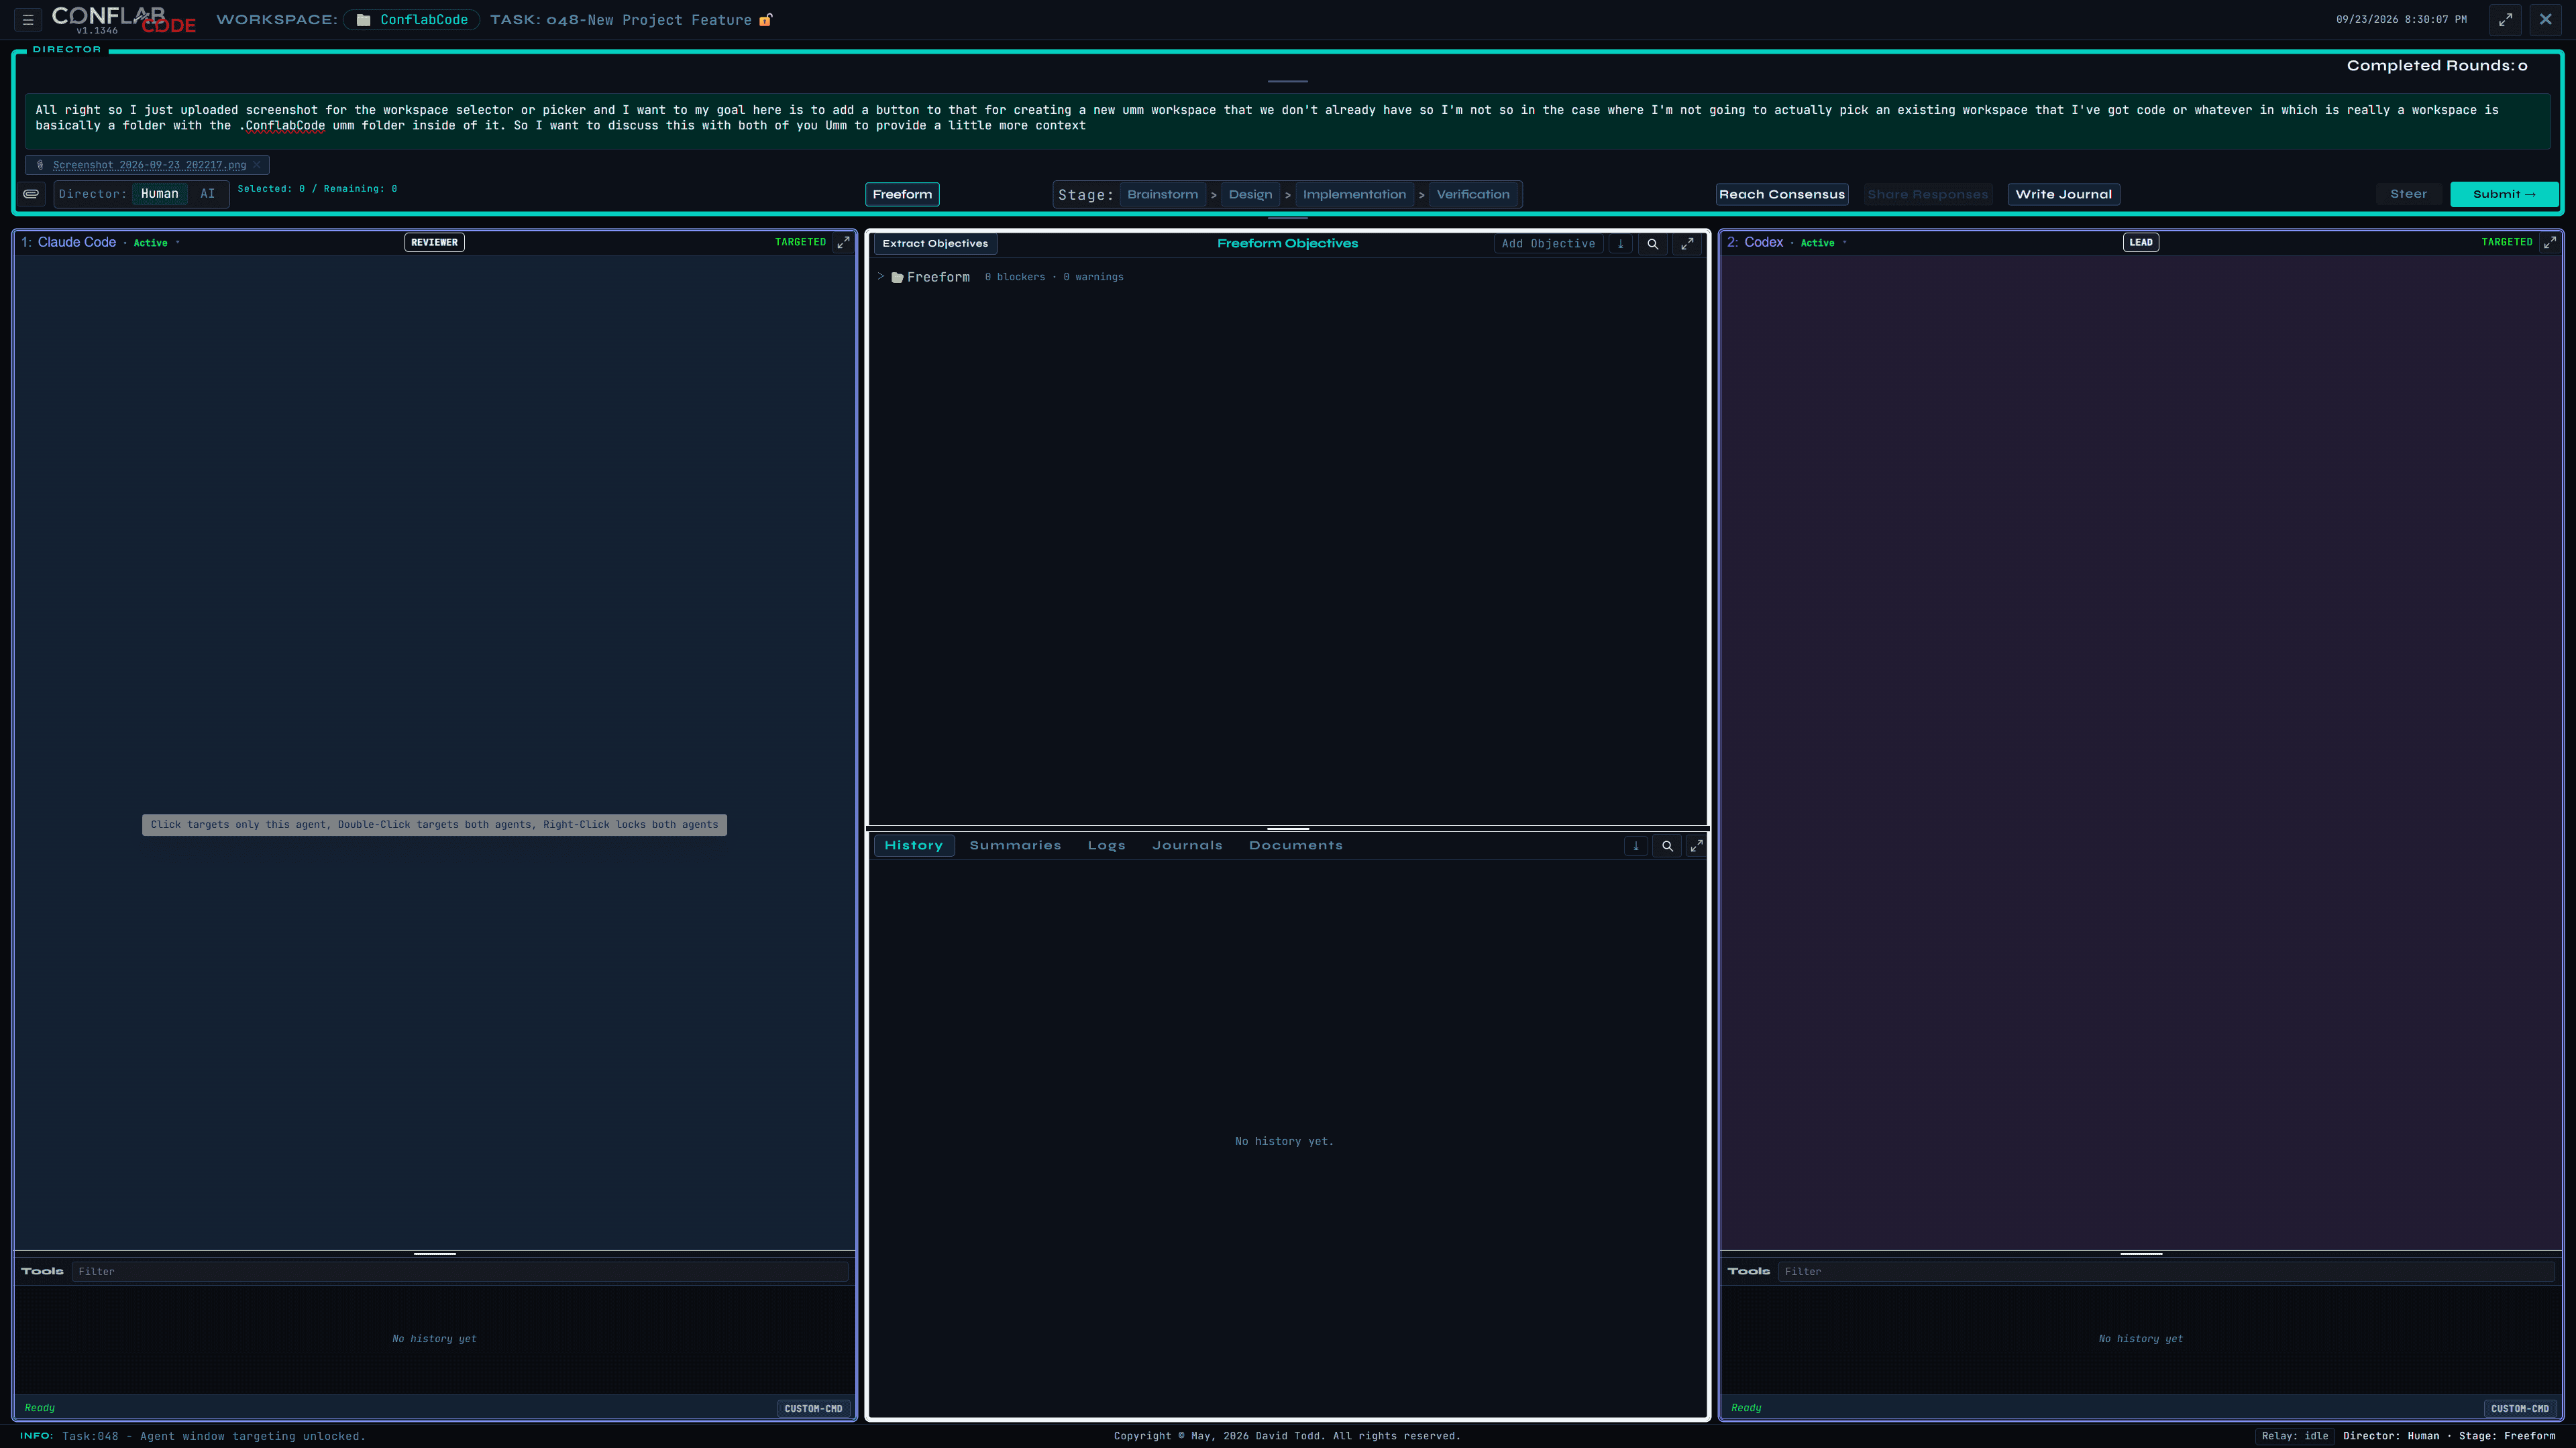Search within Freeform Objectives
The width and height of the screenshot is (2576, 1448).
pyautogui.click(x=1653, y=244)
